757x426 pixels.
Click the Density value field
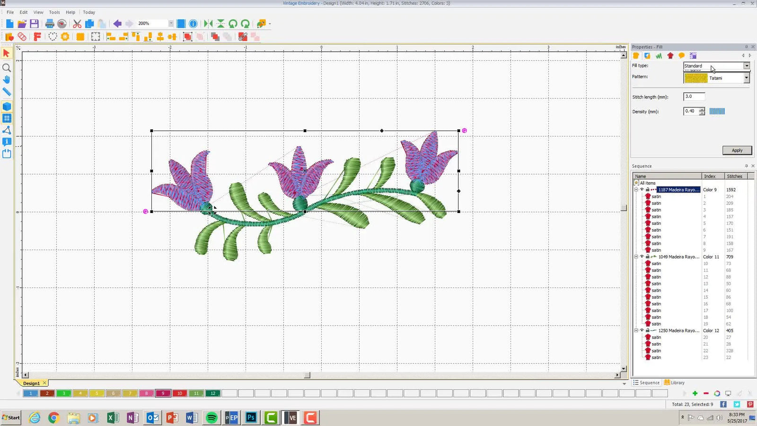click(x=691, y=111)
